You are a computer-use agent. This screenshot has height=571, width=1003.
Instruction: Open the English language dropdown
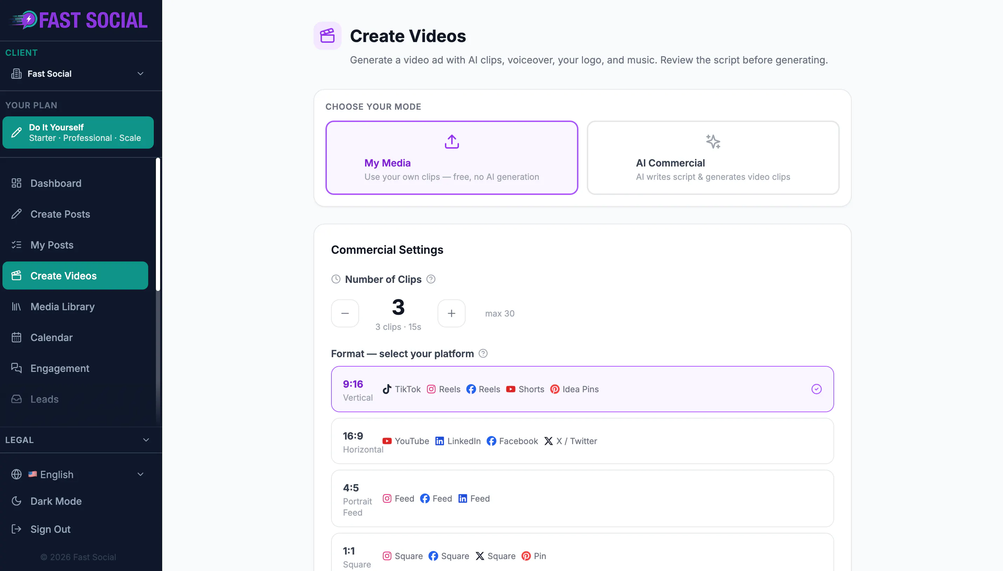[x=78, y=475]
